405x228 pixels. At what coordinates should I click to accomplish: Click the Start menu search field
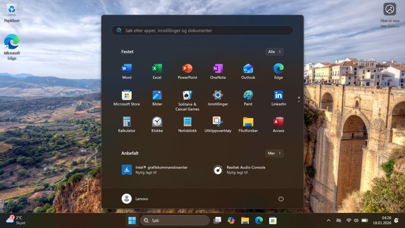pyautogui.click(x=202, y=30)
